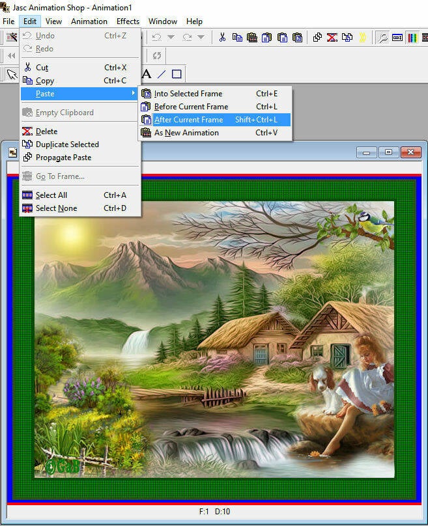Open the Effects menu
428x526 pixels.
pos(128,21)
